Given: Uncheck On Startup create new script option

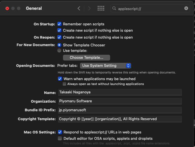Looking at the screenshot, I should [59, 30].
